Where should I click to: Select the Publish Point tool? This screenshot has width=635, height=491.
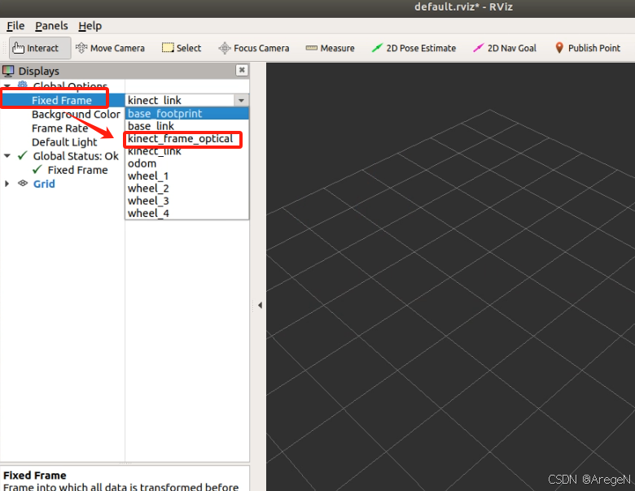click(x=587, y=48)
